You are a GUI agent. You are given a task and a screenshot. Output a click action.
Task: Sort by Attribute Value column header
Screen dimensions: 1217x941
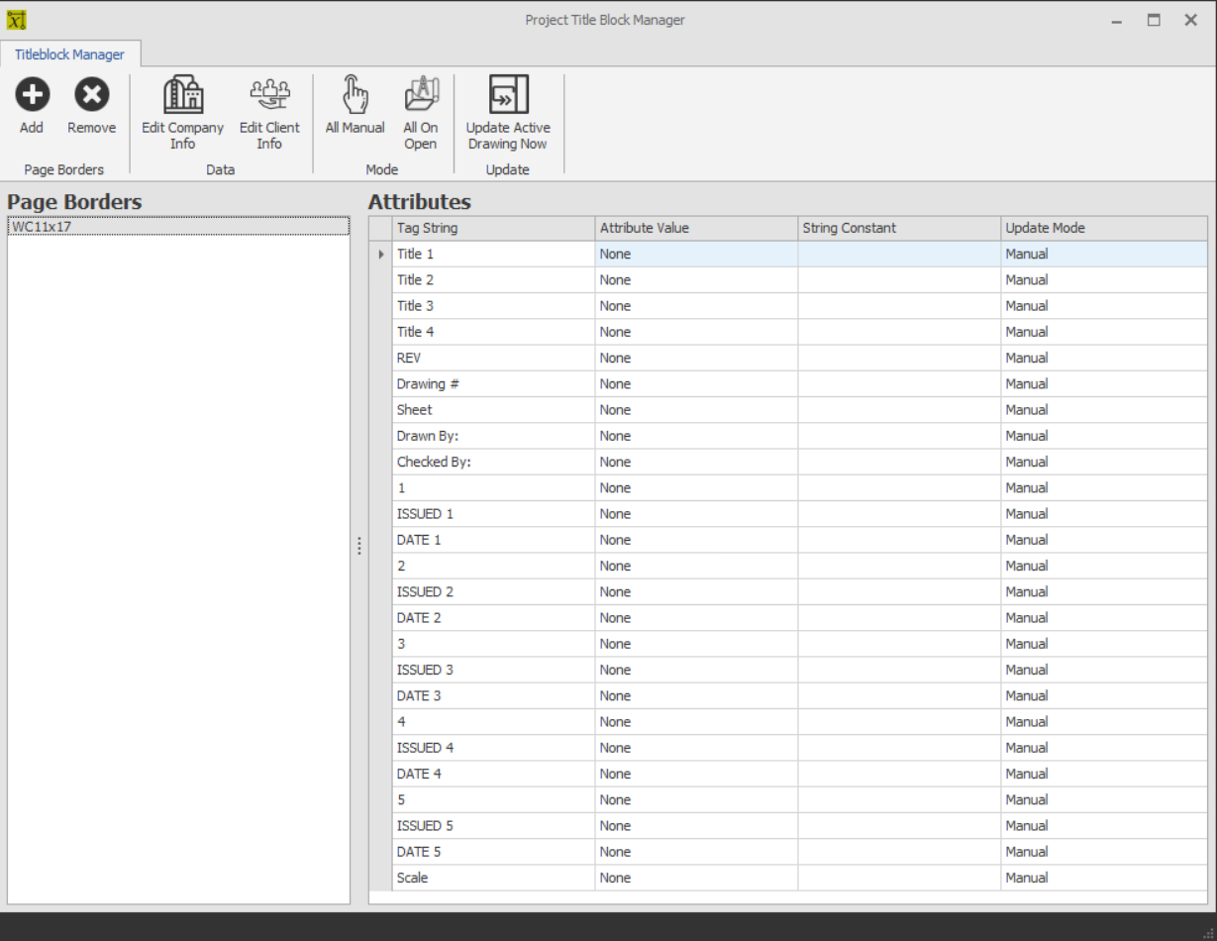click(x=696, y=228)
